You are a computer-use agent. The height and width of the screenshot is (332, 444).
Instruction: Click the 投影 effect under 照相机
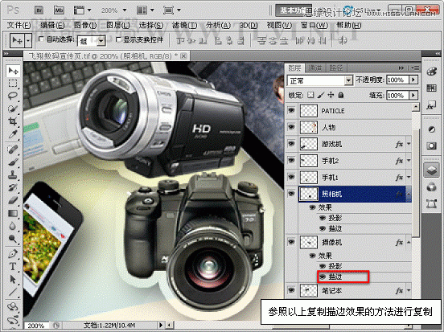click(335, 218)
